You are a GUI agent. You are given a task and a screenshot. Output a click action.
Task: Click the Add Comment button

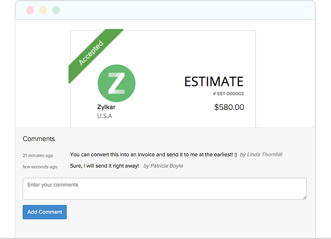point(45,212)
